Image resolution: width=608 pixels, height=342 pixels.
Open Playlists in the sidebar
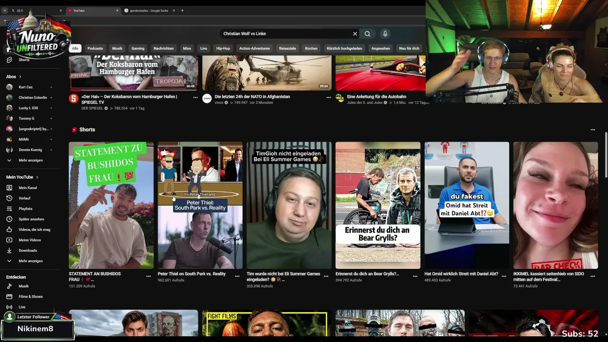coord(28,209)
